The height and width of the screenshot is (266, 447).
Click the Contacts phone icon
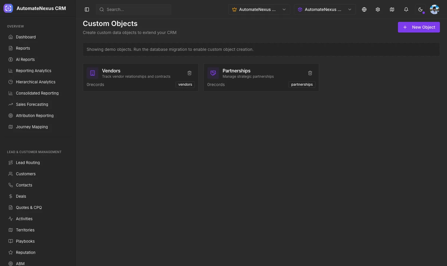[11, 185]
